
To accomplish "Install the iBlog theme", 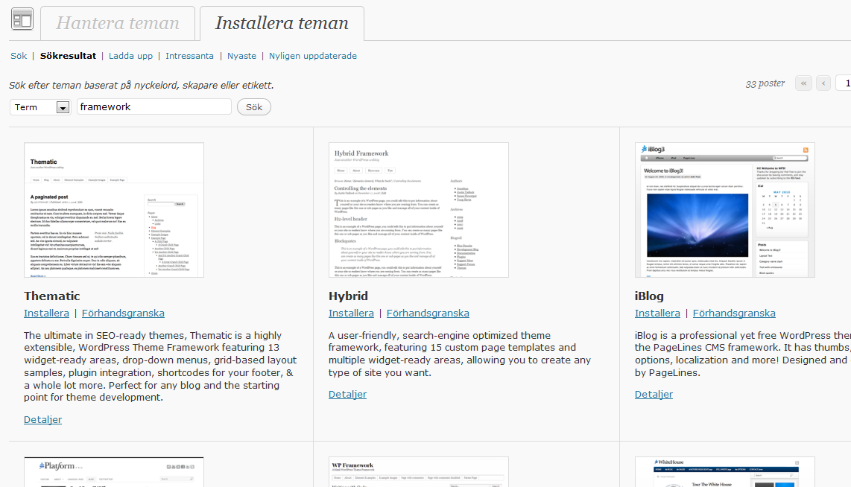I will click(x=657, y=313).
